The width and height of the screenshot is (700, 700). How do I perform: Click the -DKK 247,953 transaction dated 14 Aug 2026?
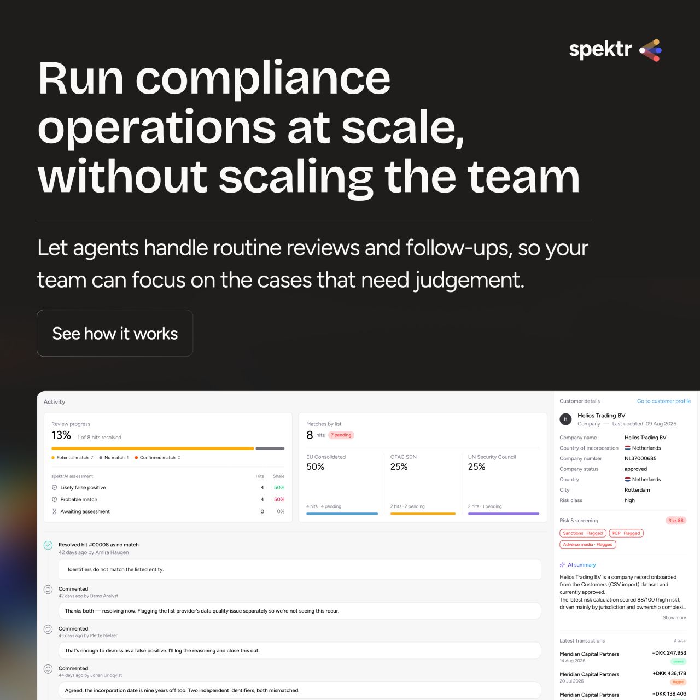[623, 657]
